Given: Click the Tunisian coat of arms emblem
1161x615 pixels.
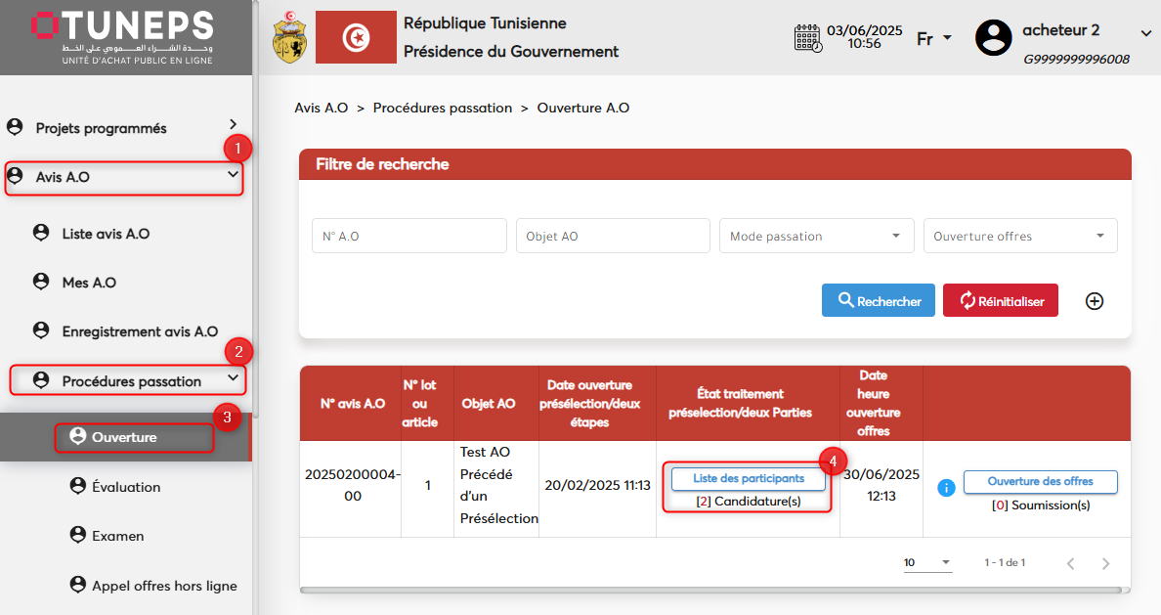Looking at the screenshot, I should coord(288,38).
